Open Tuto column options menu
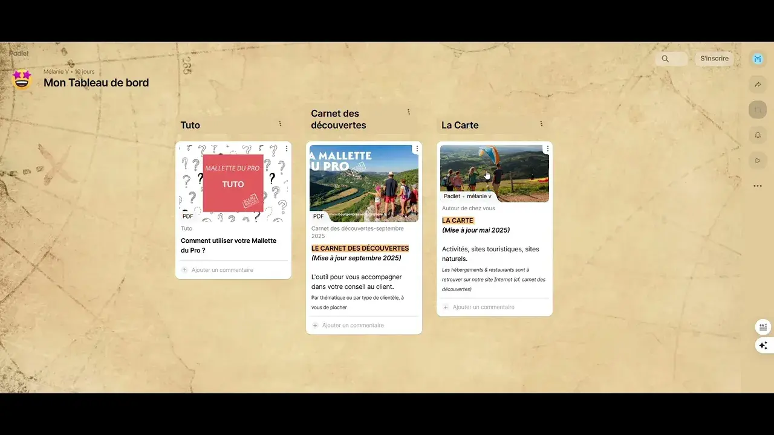 point(280,124)
